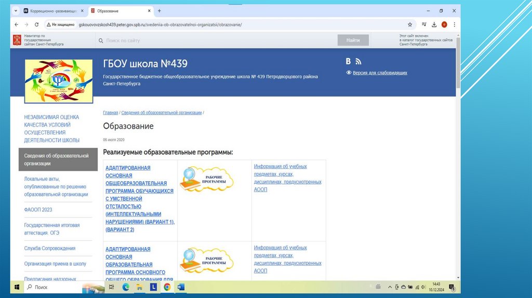532x298 pixels.
Task: Bookmark this page with the star icon
Action: click(x=409, y=24)
